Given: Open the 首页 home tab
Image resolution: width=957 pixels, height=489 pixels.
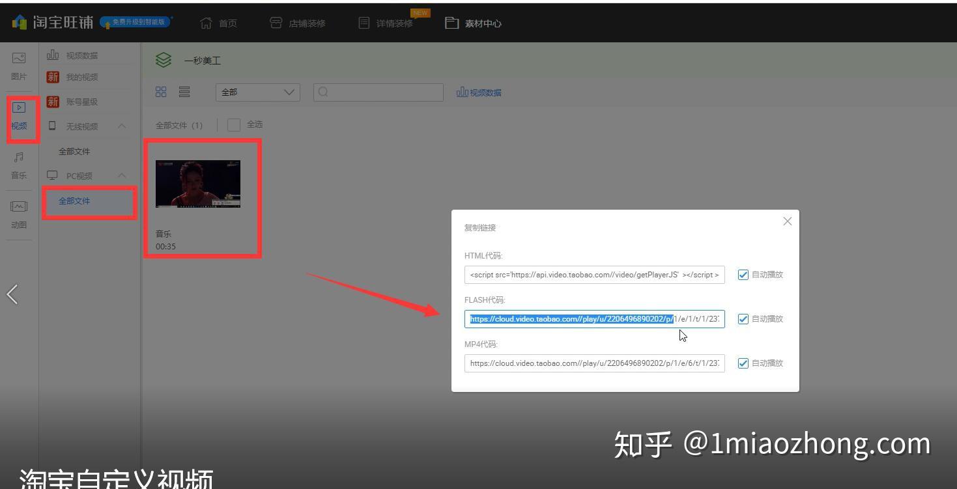Looking at the screenshot, I should point(218,23).
